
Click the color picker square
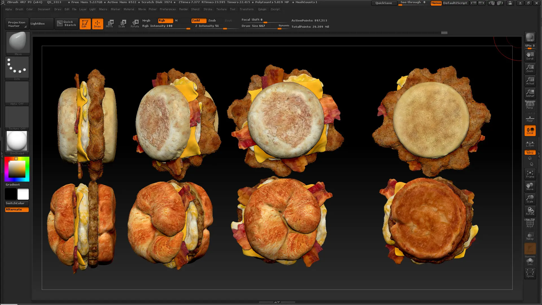(17, 169)
